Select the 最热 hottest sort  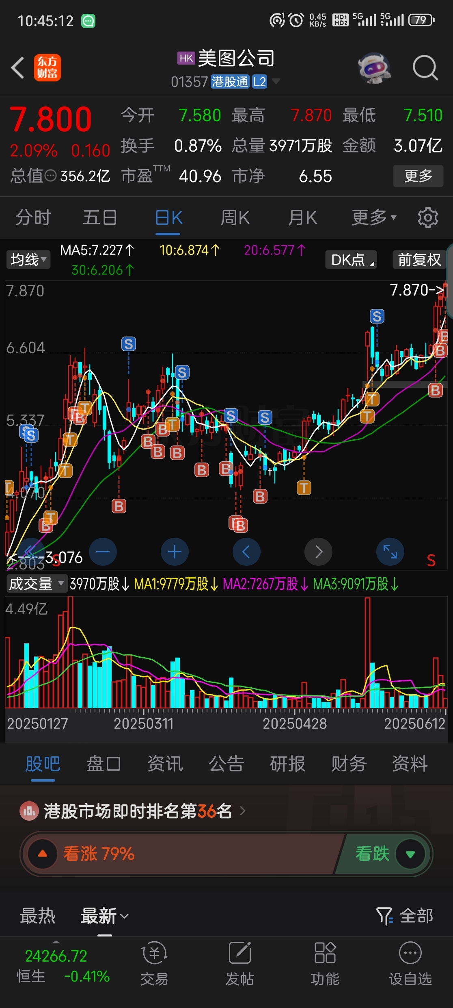(38, 916)
